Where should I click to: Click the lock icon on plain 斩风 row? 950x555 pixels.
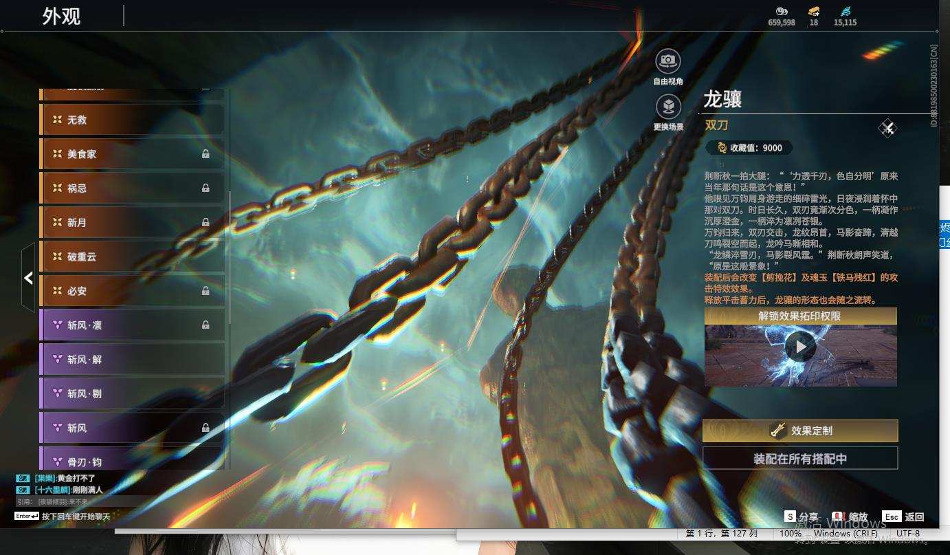(206, 428)
